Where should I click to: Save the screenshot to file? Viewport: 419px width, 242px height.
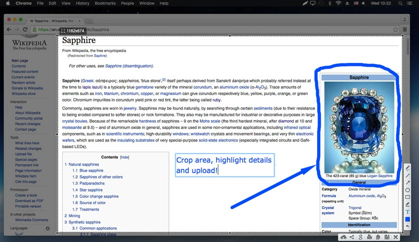(x=386, y=237)
